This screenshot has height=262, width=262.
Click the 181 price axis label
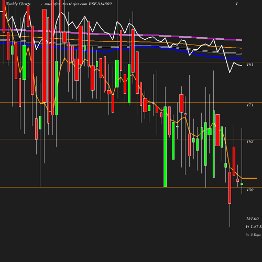(x=250, y=64)
